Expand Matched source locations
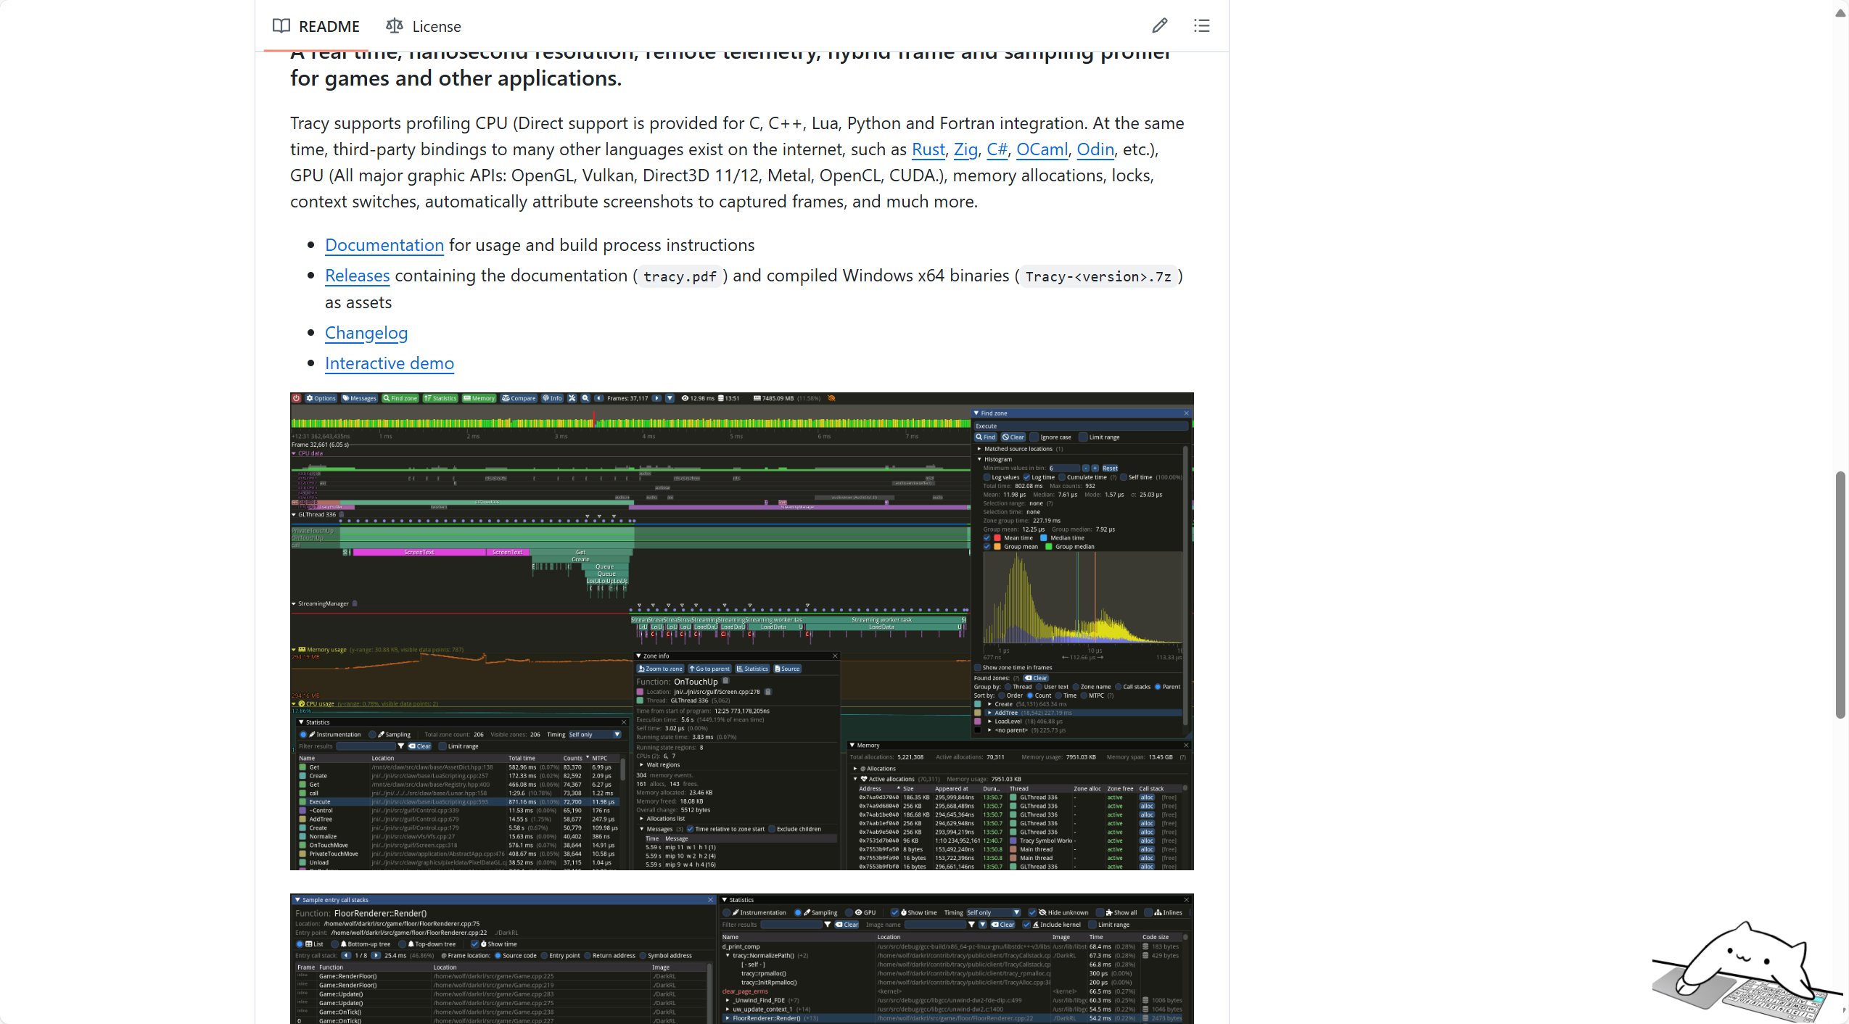 pyautogui.click(x=979, y=449)
